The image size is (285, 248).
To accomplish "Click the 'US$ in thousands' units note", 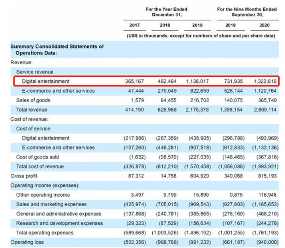I will coord(201,36).
